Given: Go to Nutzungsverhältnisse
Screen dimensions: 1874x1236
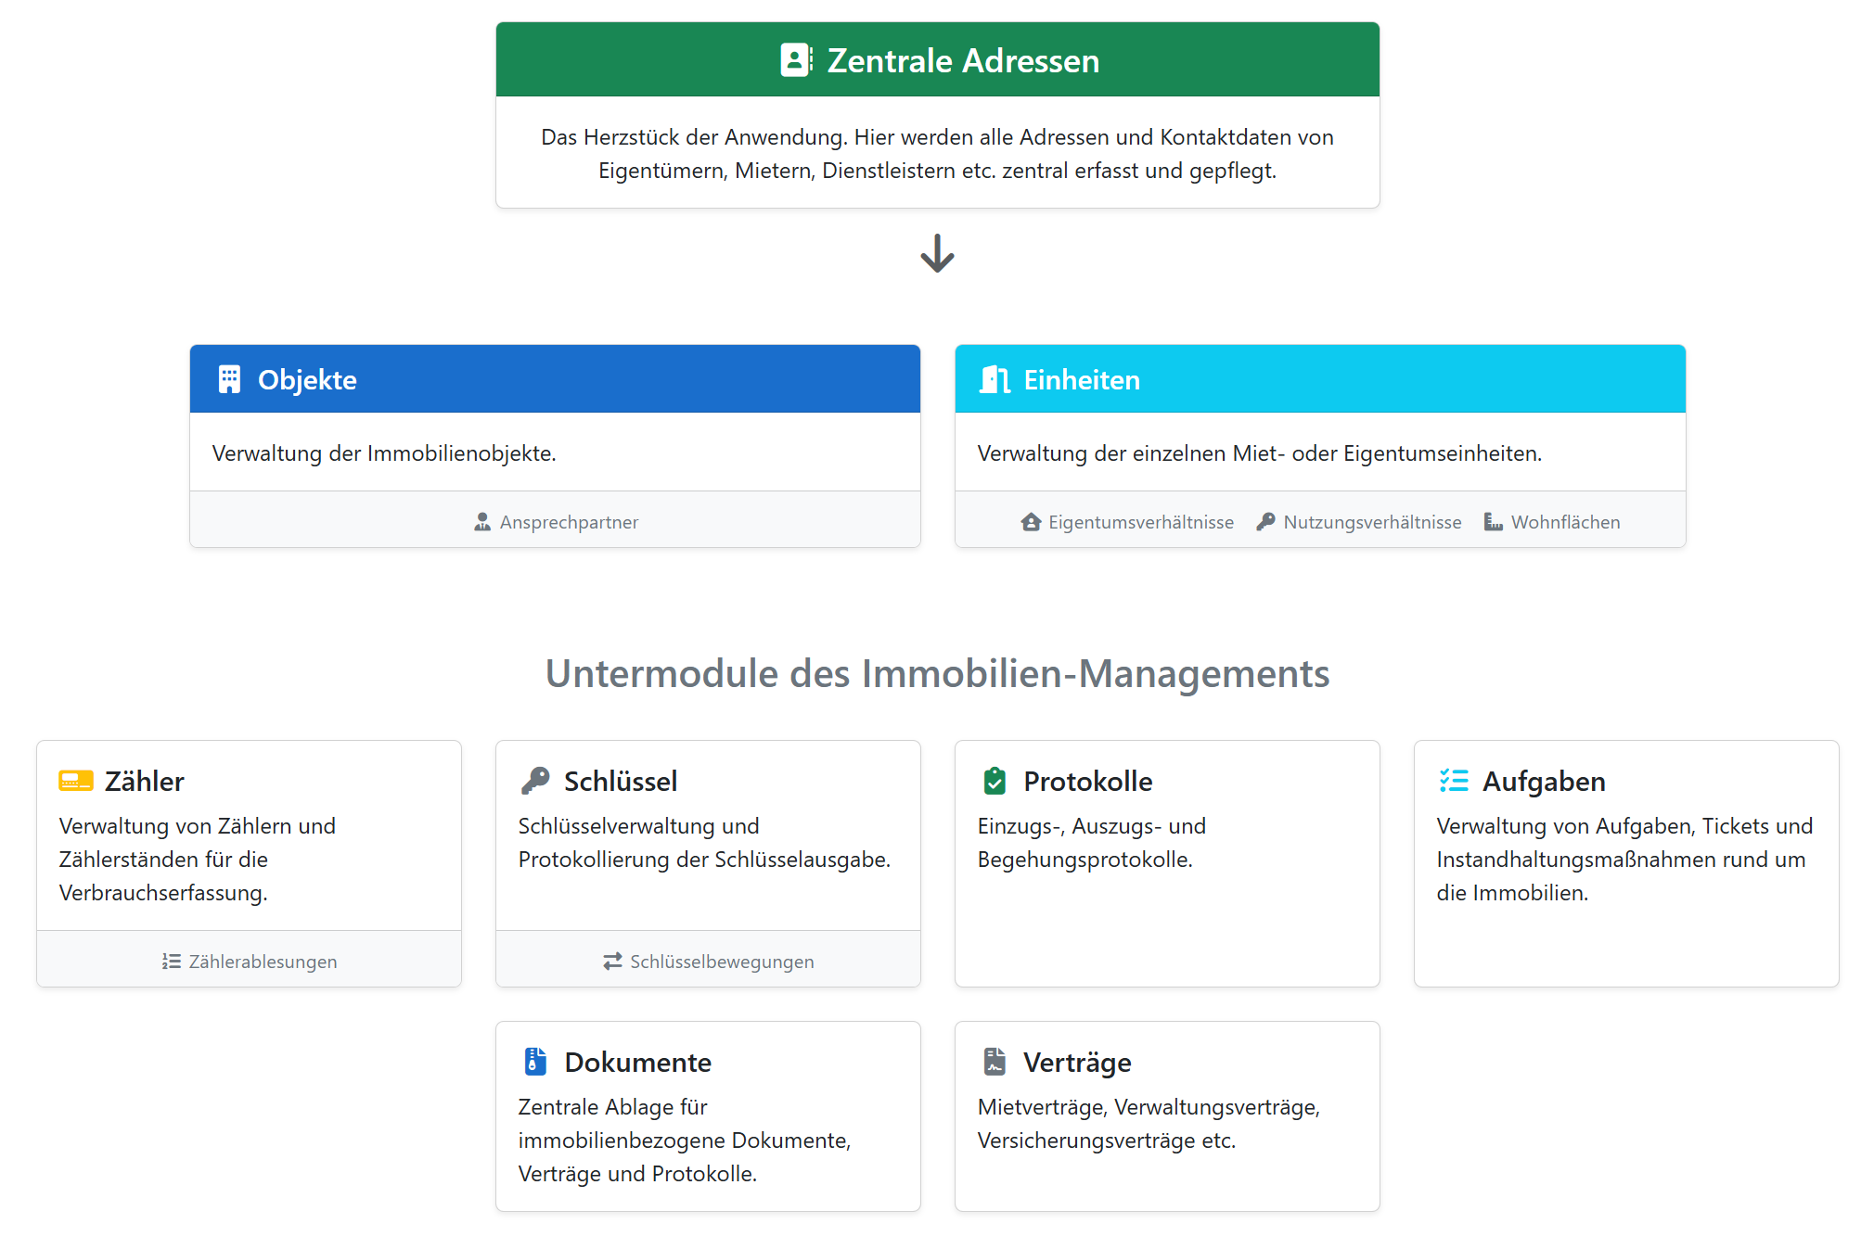Looking at the screenshot, I should tap(1371, 522).
